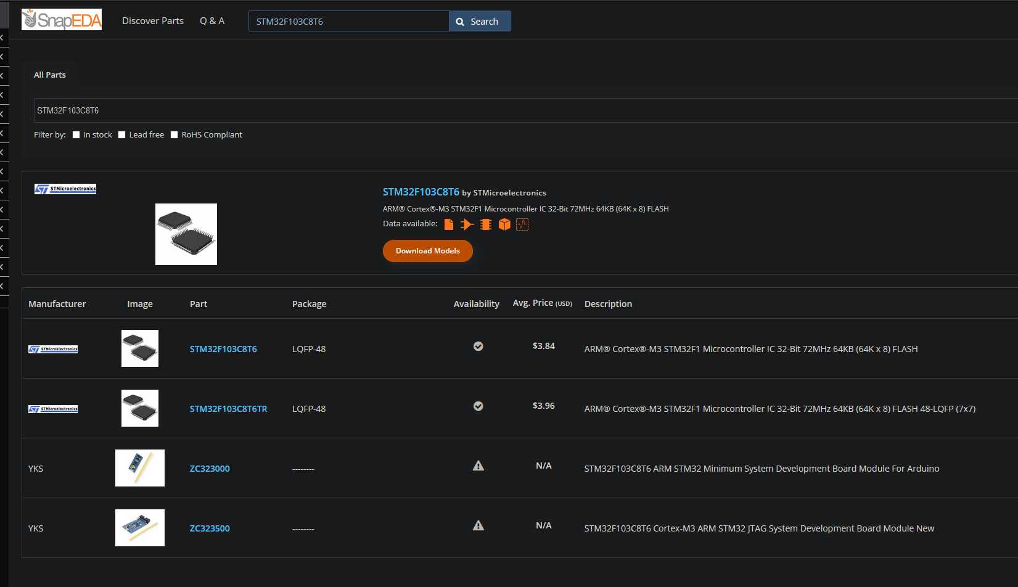1018x587 pixels.
Task: Focus the top search input field
Action: (349, 21)
